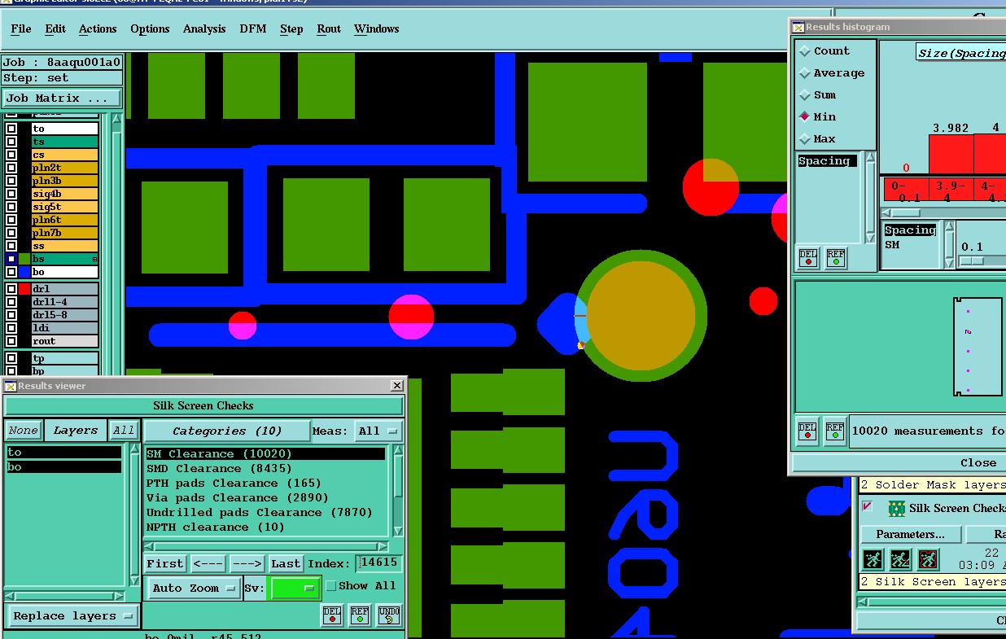Select layer sig5t in layer list
1006x639 pixels.
tap(65, 207)
